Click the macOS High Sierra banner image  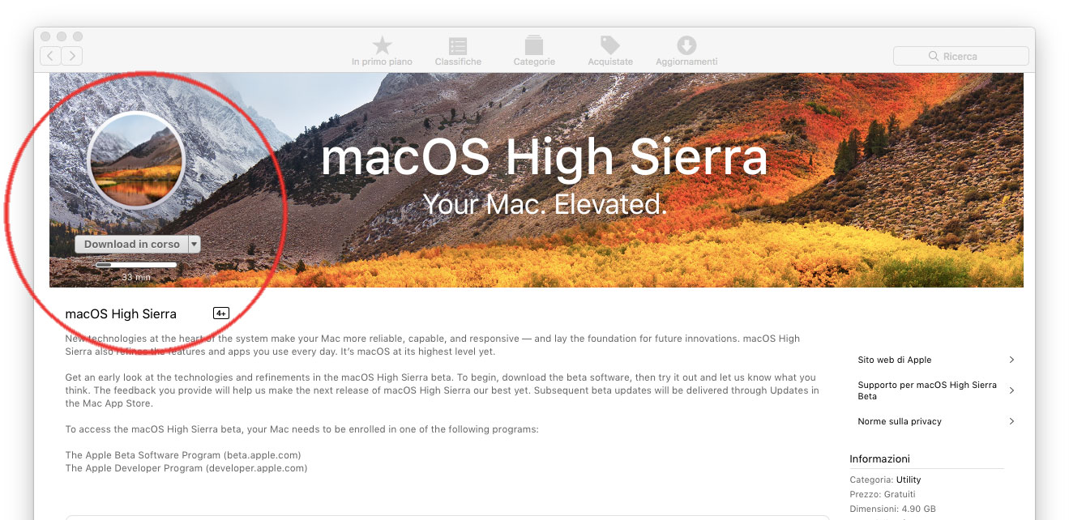click(536, 180)
